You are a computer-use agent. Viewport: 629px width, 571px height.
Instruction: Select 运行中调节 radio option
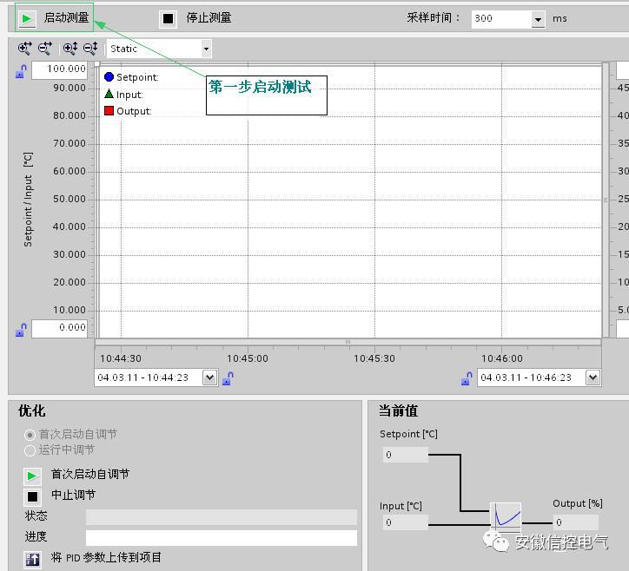pos(30,450)
